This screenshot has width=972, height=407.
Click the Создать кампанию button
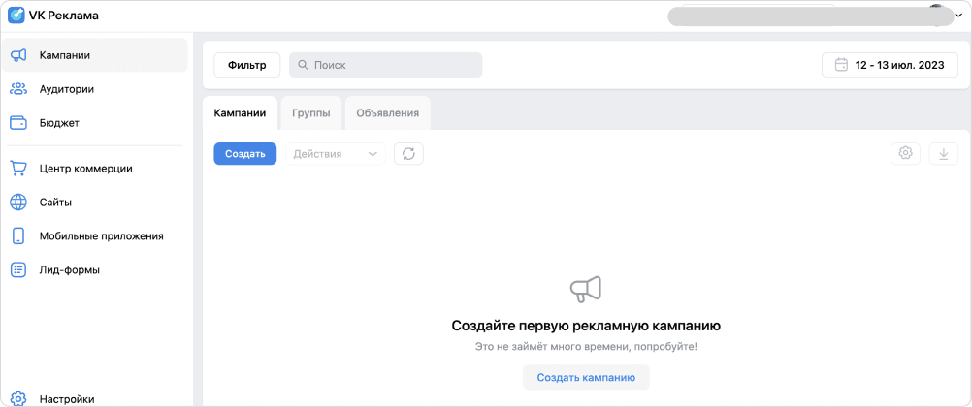pyautogui.click(x=586, y=377)
